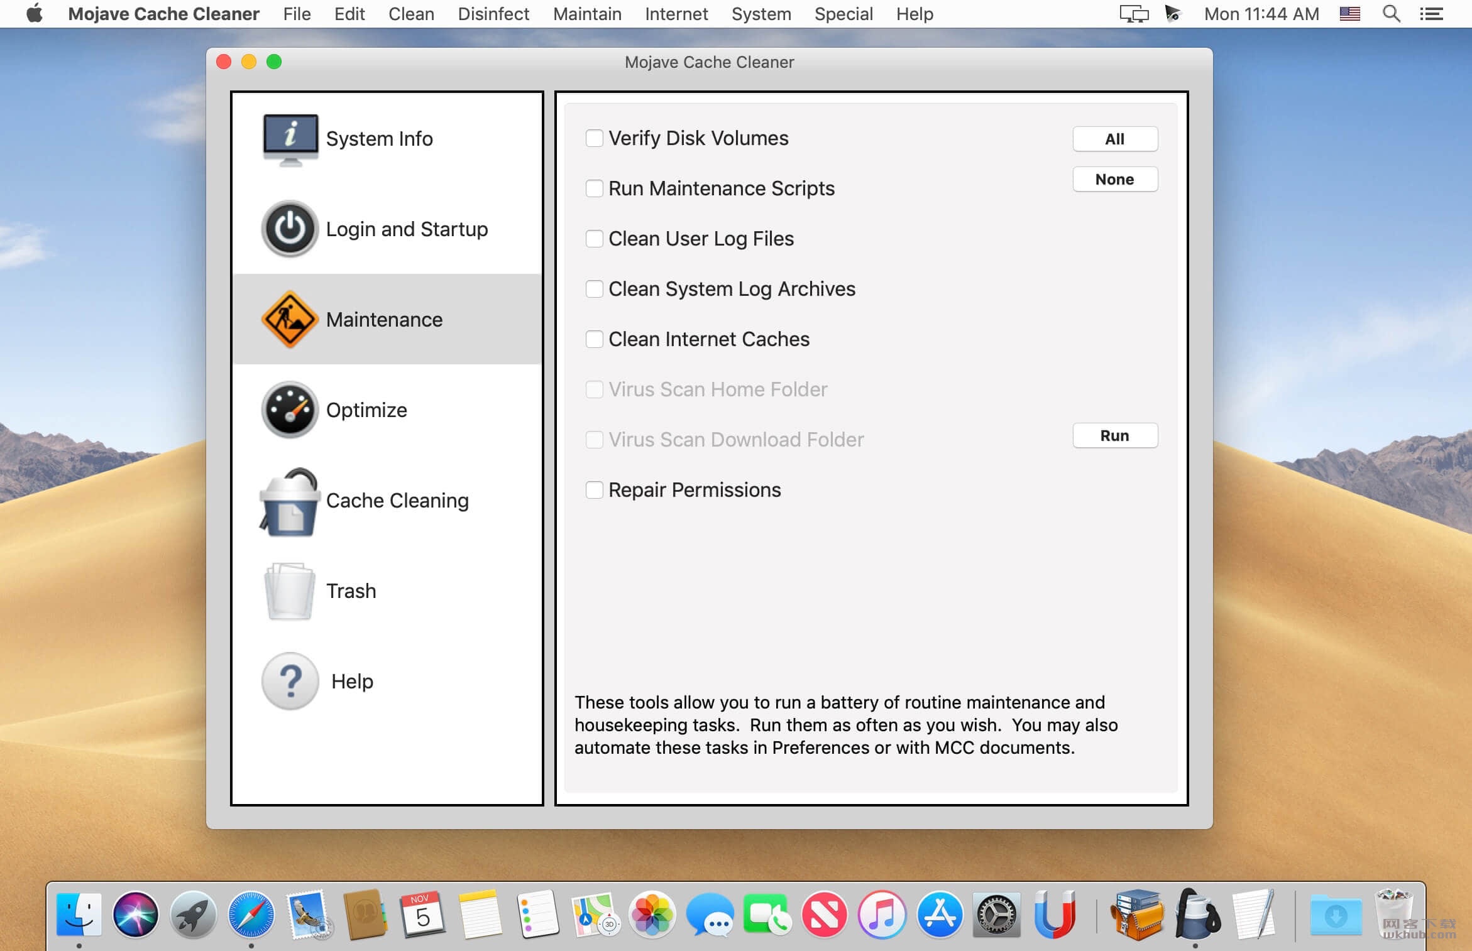
Task: Check Clean Internet Caches option
Action: click(594, 339)
